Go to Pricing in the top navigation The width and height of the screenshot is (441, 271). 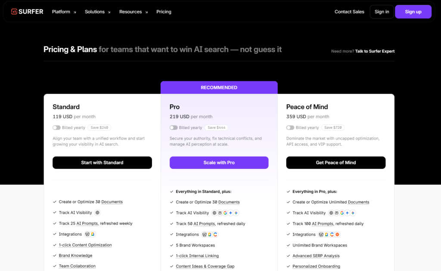(164, 12)
